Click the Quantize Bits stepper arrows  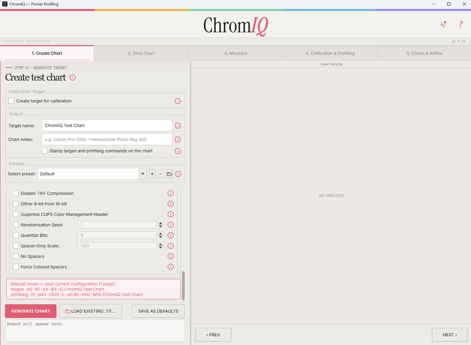(x=161, y=235)
